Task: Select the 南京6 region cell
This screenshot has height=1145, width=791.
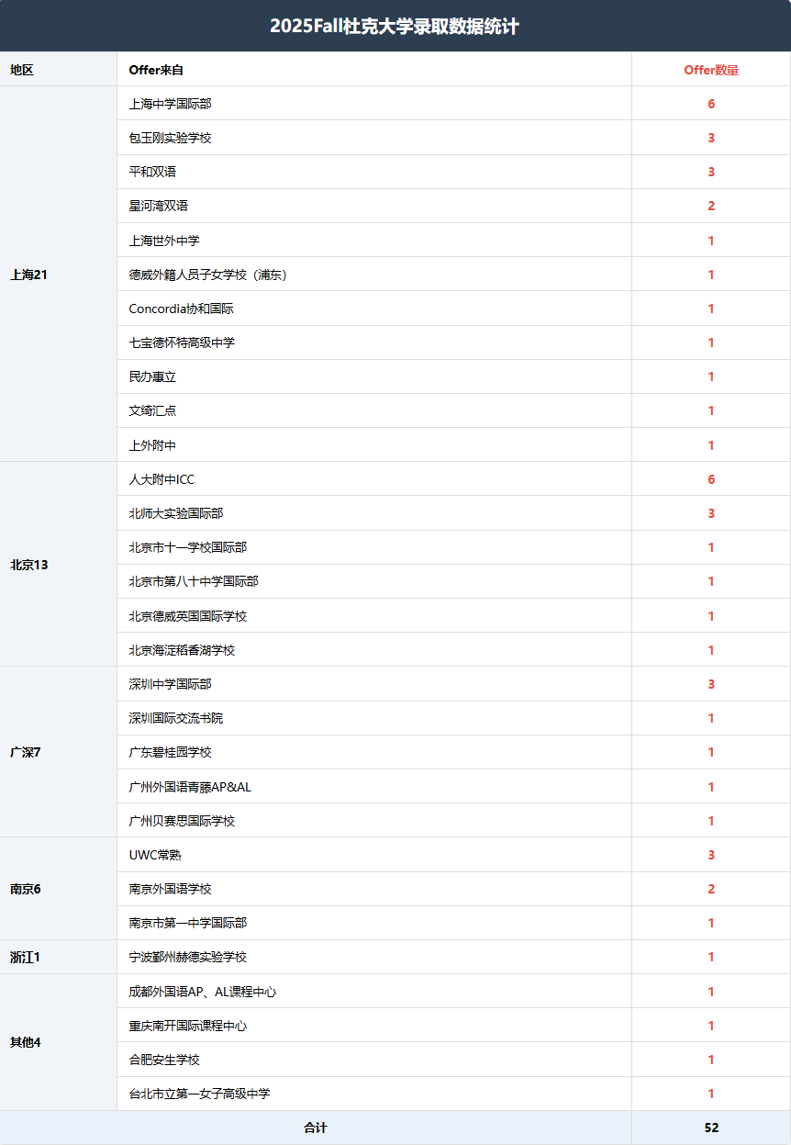Action: pyautogui.click(x=26, y=889)
